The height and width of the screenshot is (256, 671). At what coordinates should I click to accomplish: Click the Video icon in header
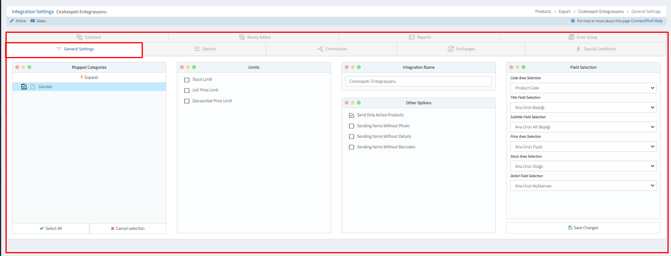point(32,21)
